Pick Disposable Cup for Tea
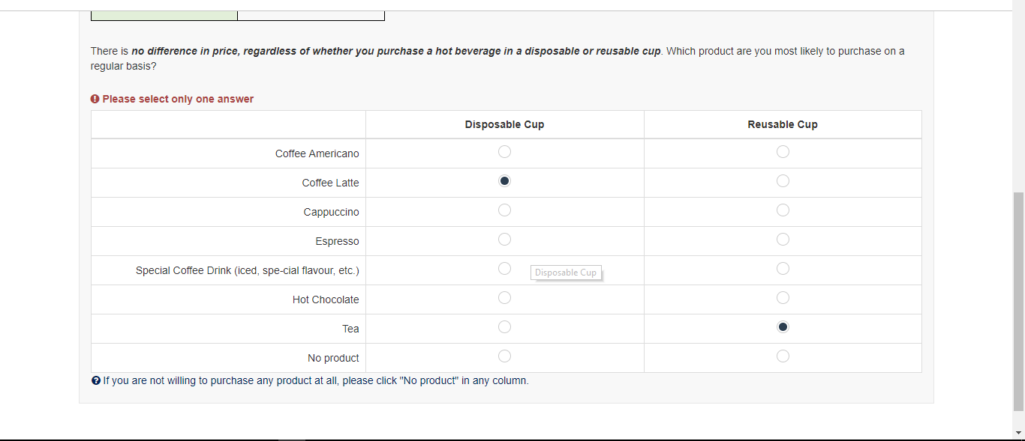 (x=504, y=327)
